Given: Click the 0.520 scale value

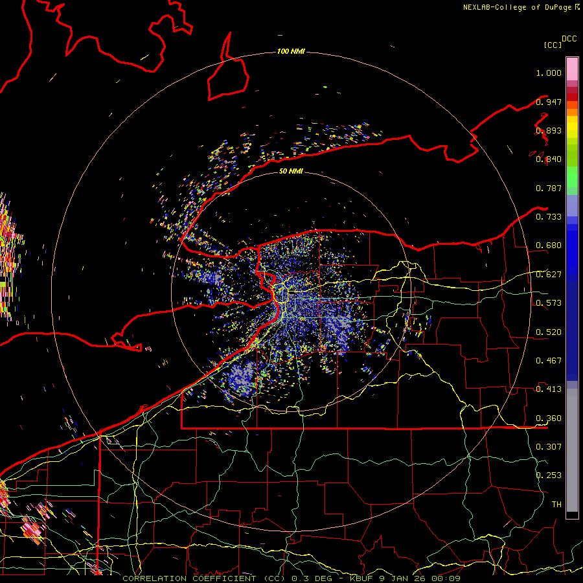Looking at the screenshot, I should click(x=549, y=332).
